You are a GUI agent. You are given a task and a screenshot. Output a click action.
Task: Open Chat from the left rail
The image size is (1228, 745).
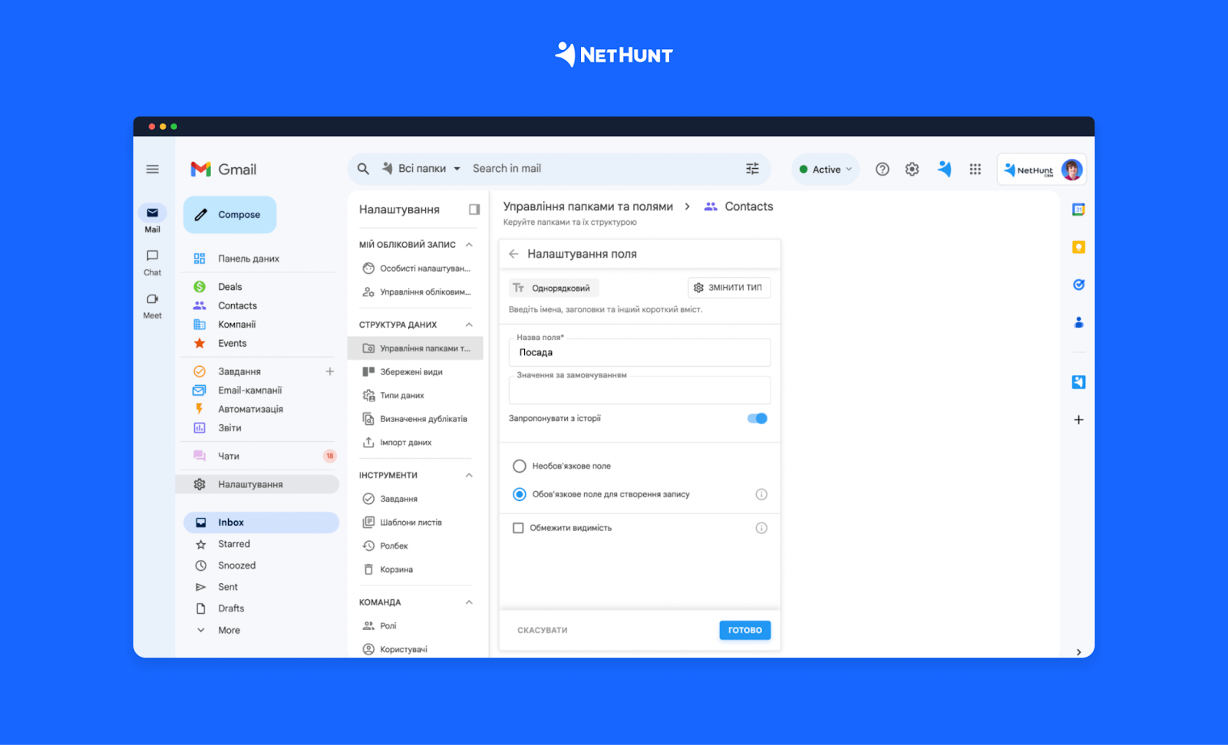pos(152,255)
